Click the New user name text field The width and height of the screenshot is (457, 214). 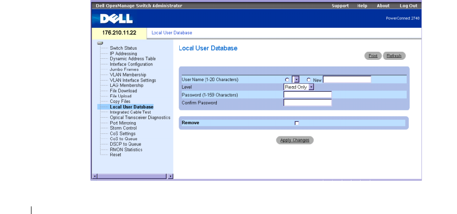[x=347, y=79]
